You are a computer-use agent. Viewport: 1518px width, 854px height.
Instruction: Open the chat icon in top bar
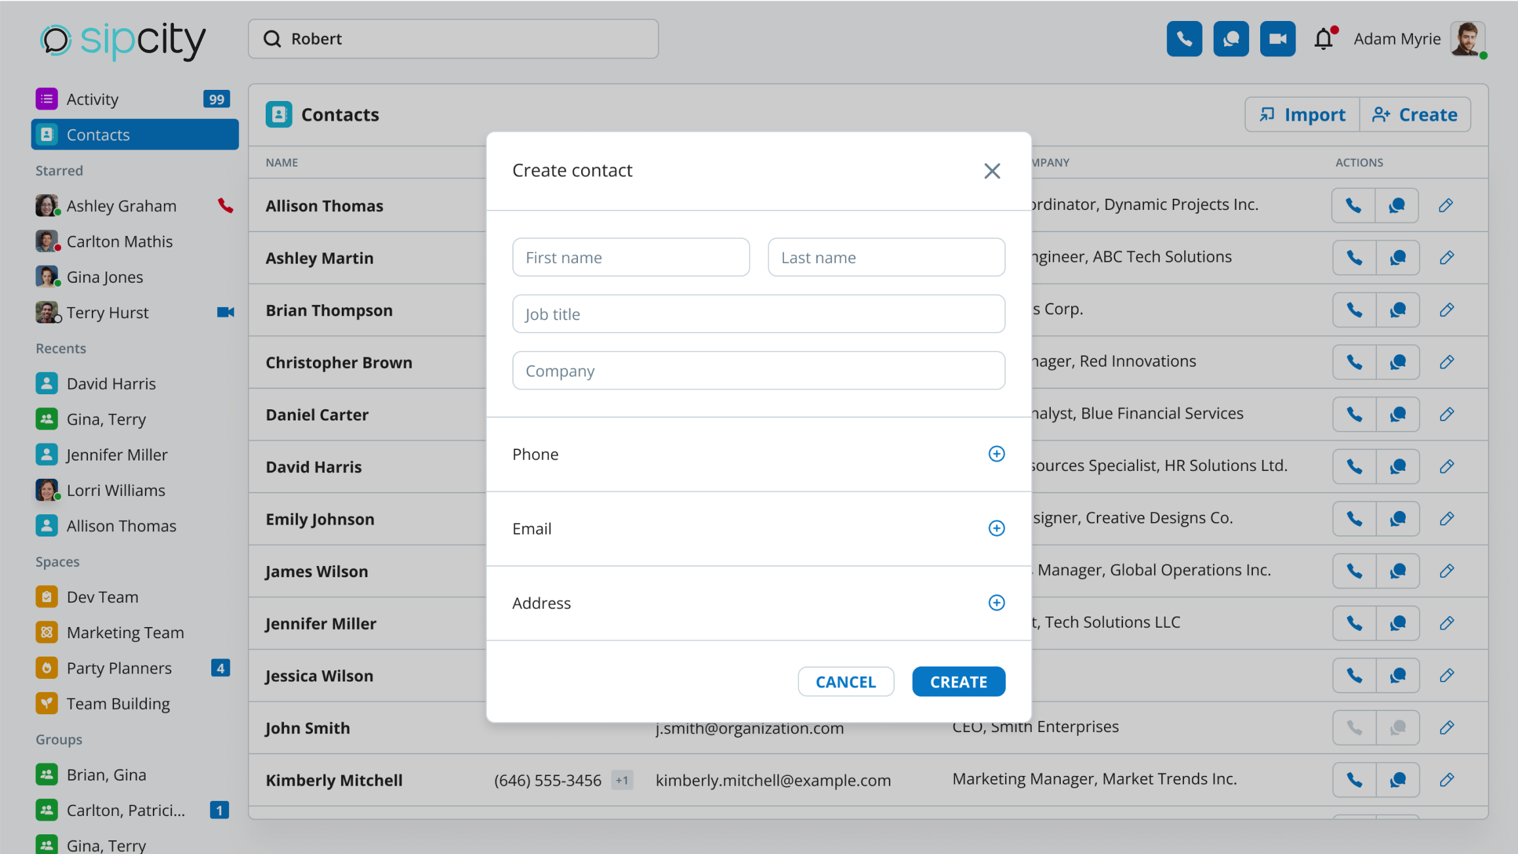[x=1231, y=39]
